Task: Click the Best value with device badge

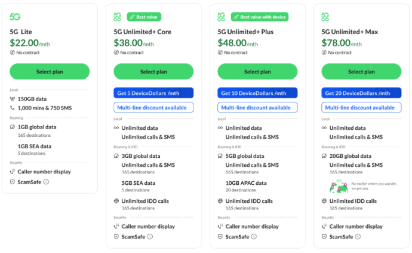Action: tap(259, 17)
